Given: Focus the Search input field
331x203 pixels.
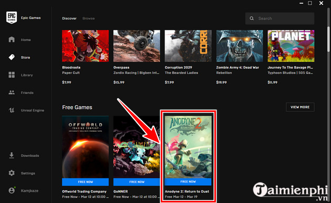Looking at the screenshot, I should tap(280, 18).
